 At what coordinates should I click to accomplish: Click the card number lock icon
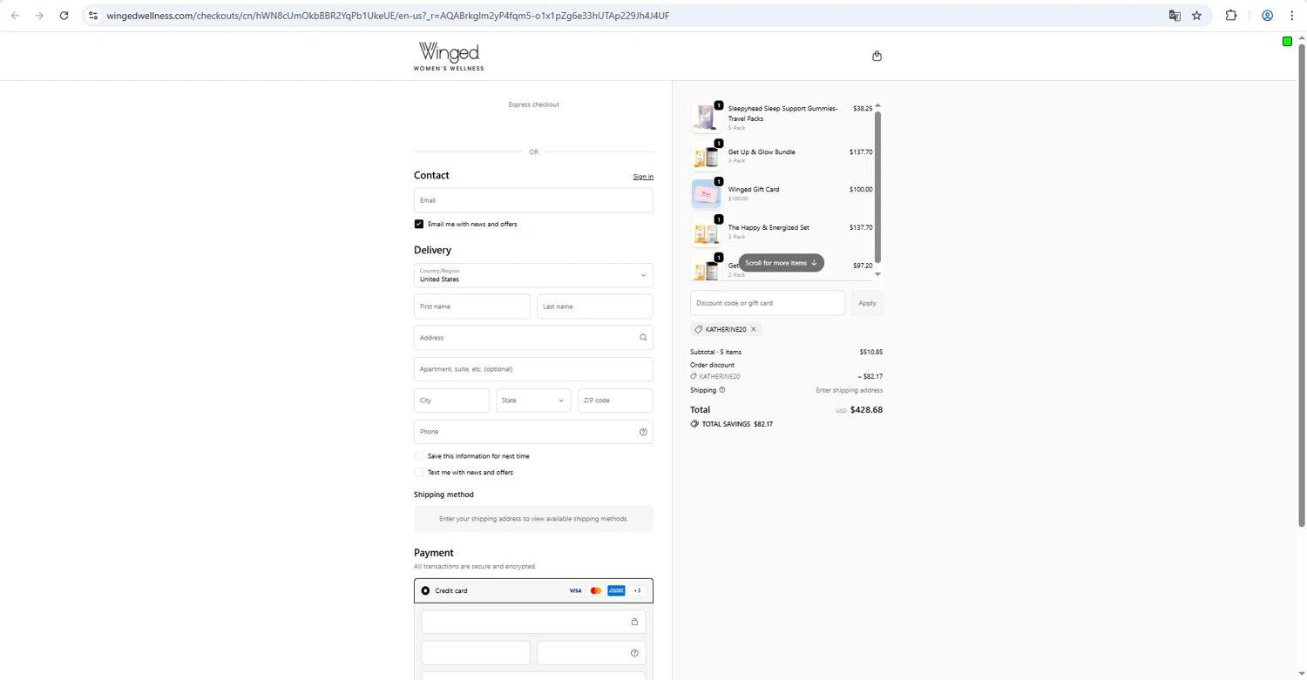click(634, 622)
